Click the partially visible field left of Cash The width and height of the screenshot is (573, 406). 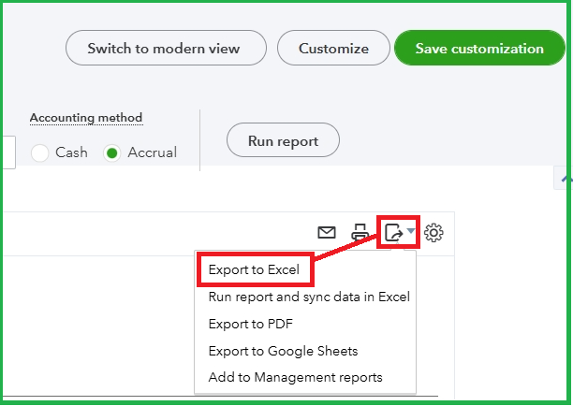click(x=8, y=152)
